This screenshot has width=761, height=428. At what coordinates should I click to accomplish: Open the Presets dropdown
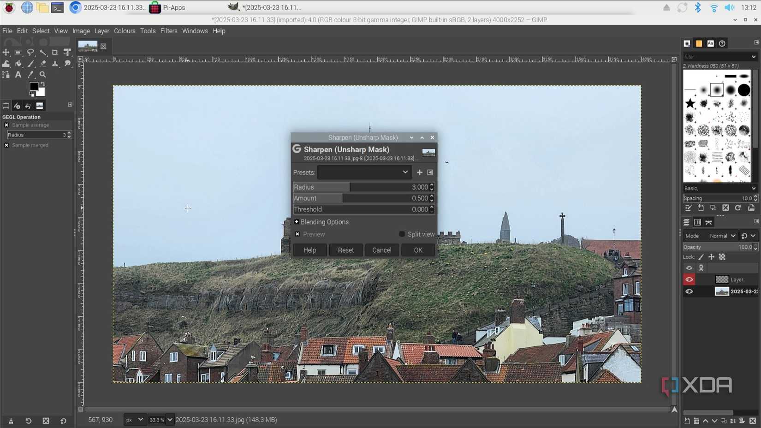tap(364, 172)
